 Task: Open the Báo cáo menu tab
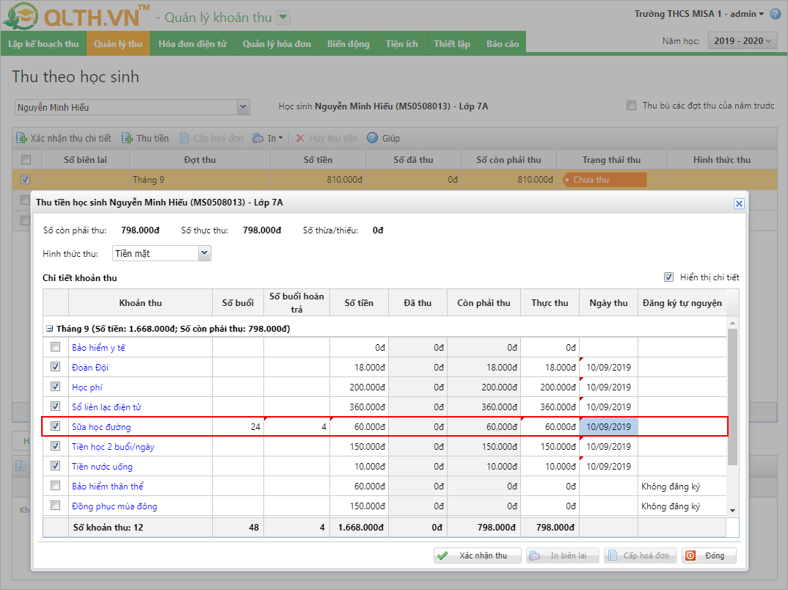[x=502, y=44]
